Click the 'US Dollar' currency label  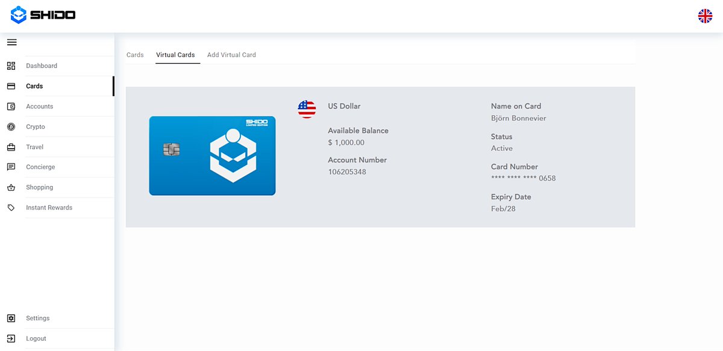(344, 106)
